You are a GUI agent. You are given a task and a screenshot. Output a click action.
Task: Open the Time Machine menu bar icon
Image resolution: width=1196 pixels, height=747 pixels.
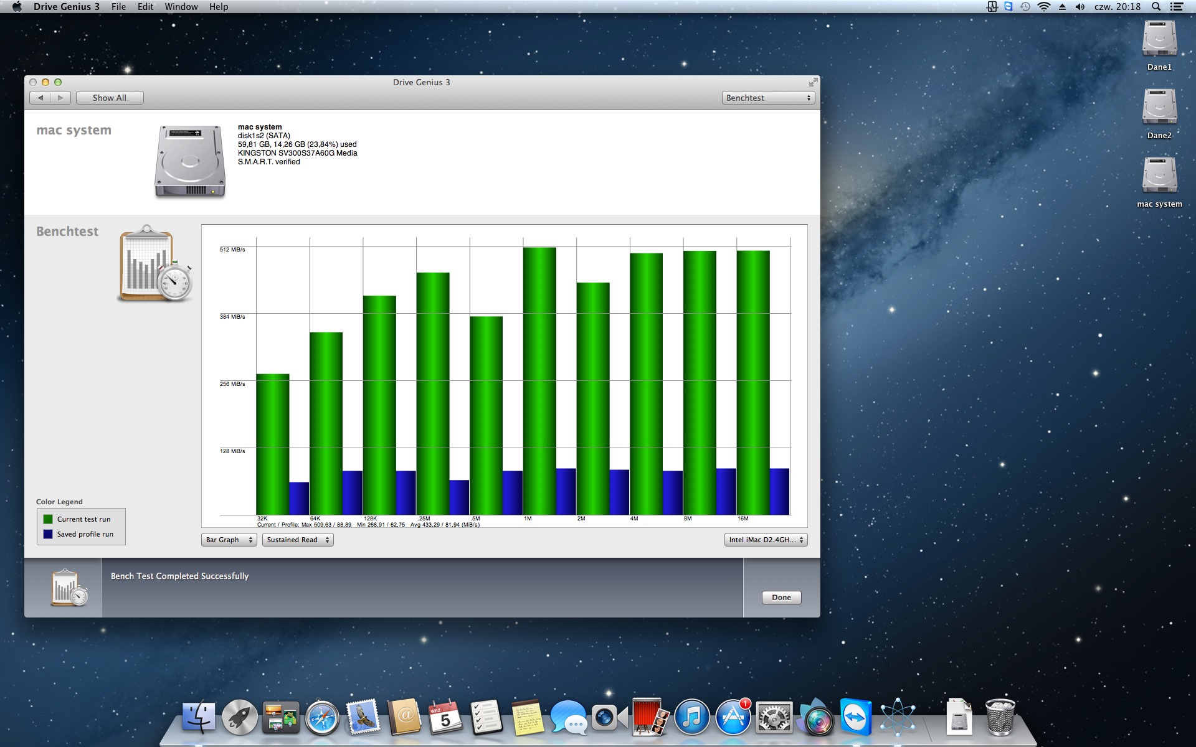pos(1025,7)
